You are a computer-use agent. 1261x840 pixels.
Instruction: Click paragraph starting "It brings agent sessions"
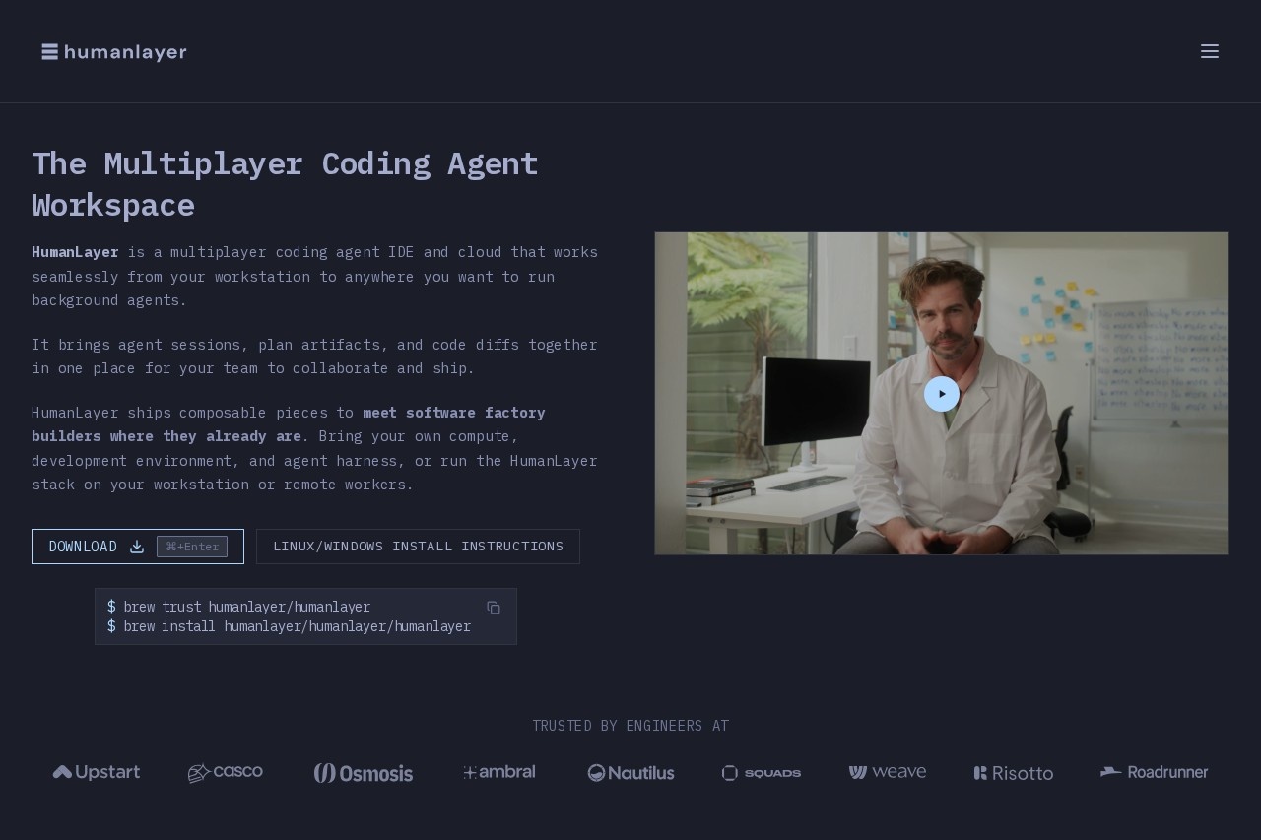pos(314,356)
